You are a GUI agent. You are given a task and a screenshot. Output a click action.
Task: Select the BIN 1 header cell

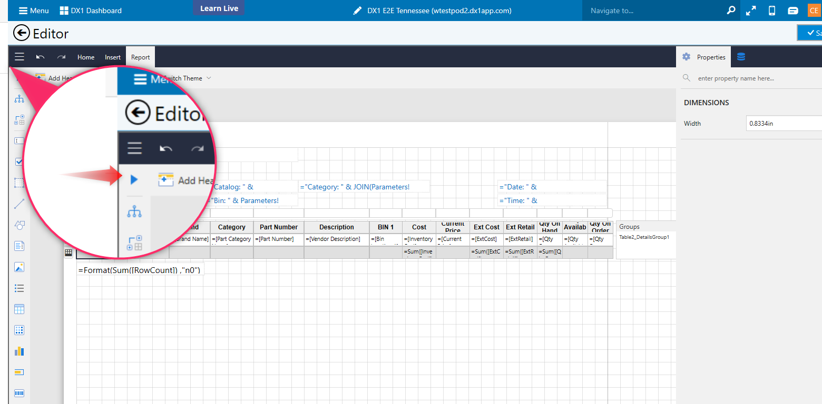(386, 227)
